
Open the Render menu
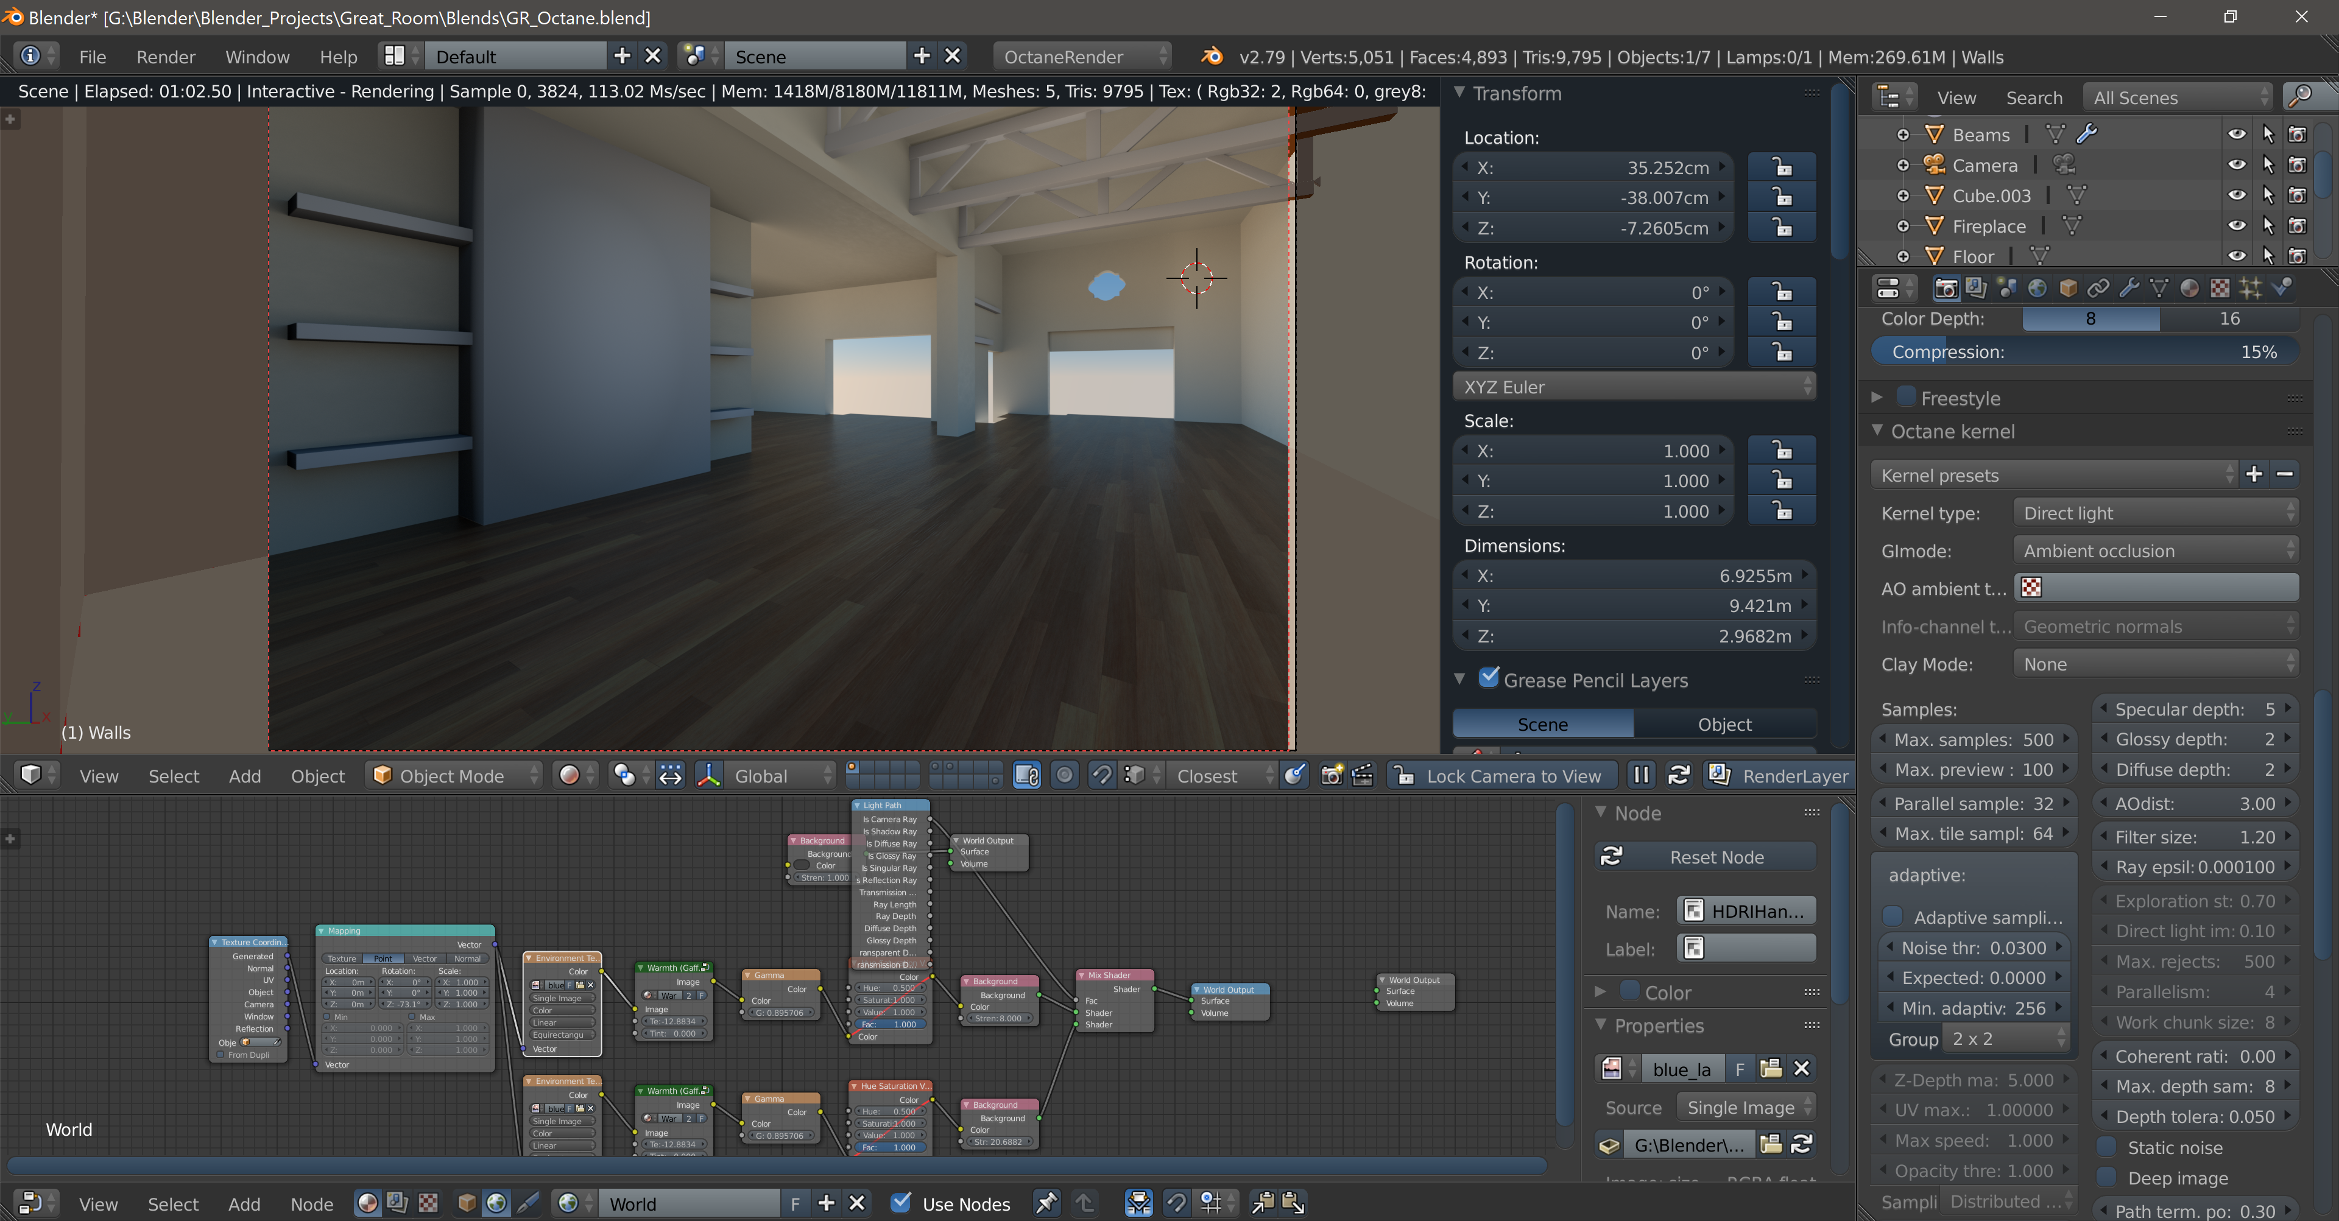165,56
